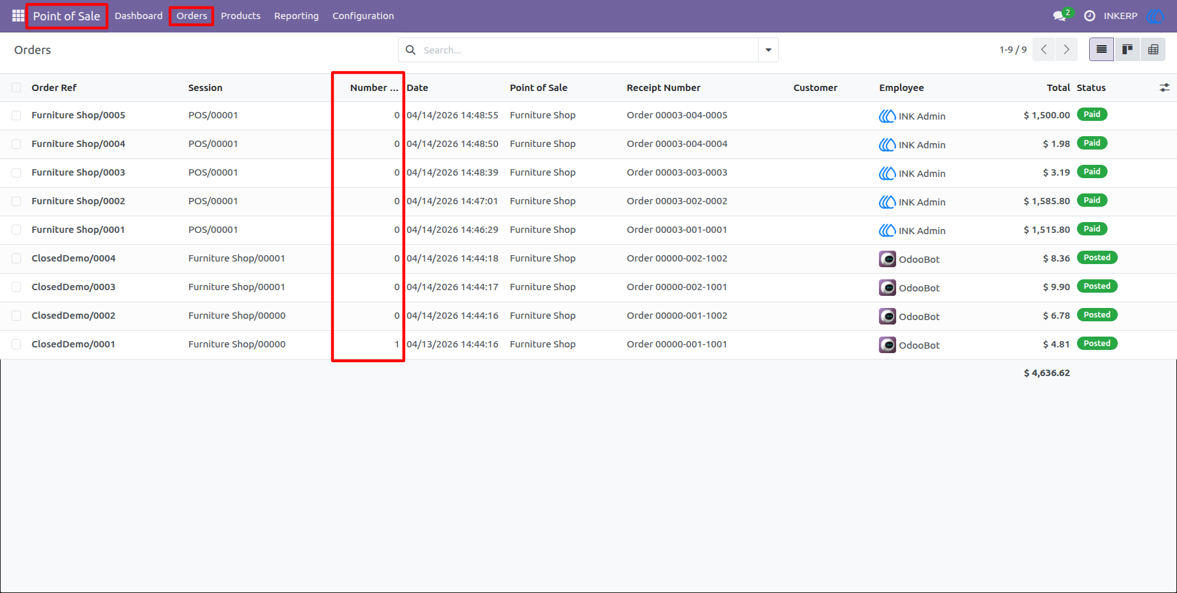Sort by Order Ref column header
Screen dimensions: 1177x593
[x=54, y=88]
